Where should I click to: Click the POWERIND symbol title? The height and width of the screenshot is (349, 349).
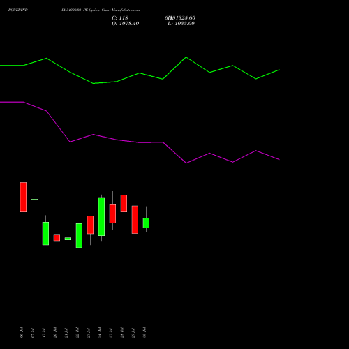18,10
